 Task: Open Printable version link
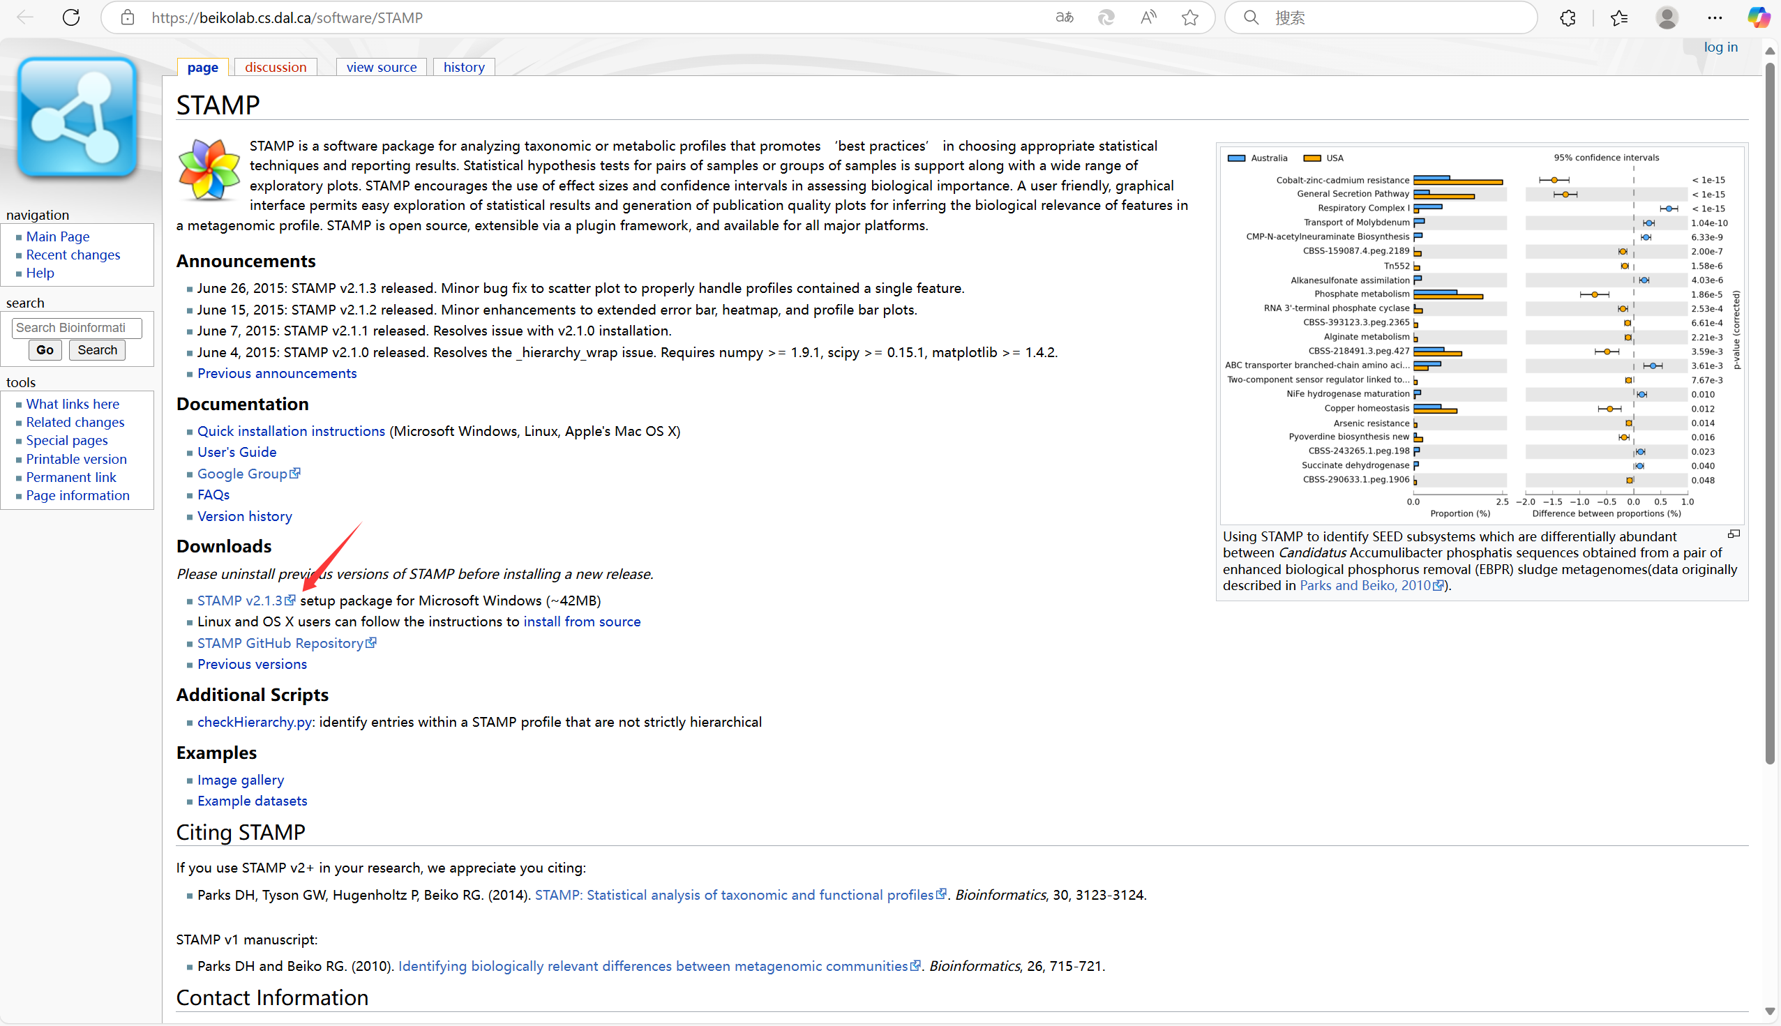[x=77, y=460]
